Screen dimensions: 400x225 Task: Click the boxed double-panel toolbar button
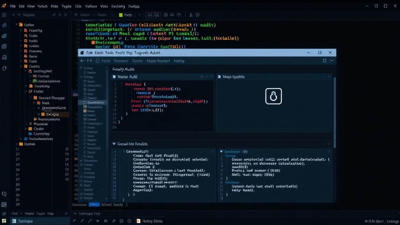point(153,15)
